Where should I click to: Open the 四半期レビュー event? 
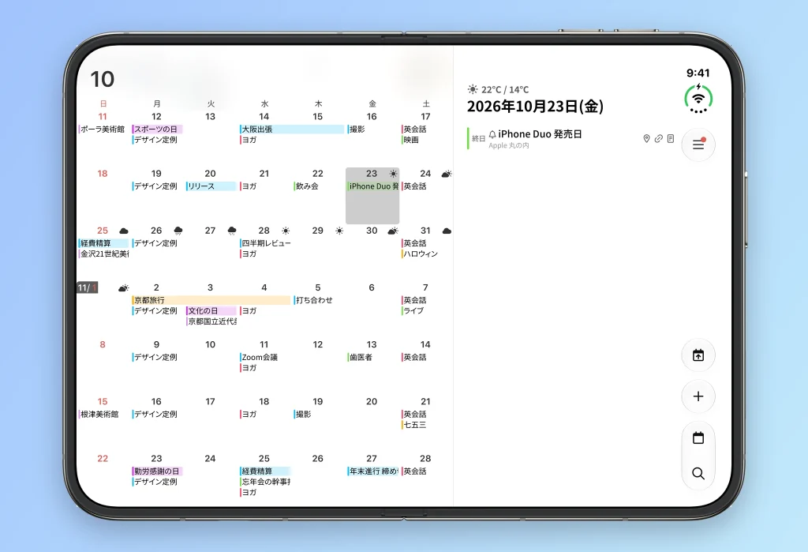[266, 243]
